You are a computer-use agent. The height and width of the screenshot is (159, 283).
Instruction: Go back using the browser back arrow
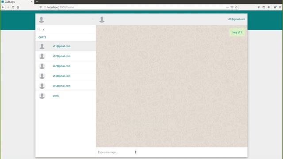click(3, 7)
